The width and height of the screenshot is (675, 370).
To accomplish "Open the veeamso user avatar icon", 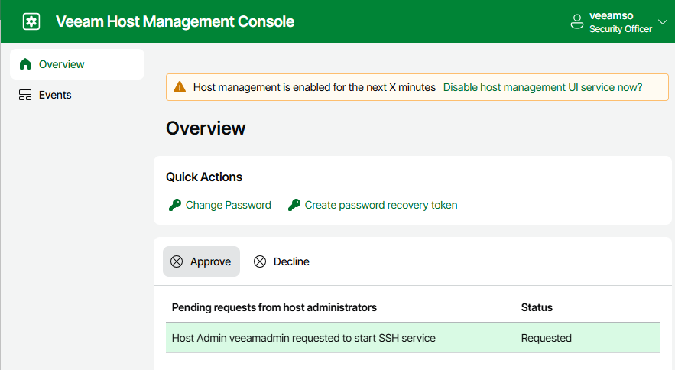I will point(577,21).
